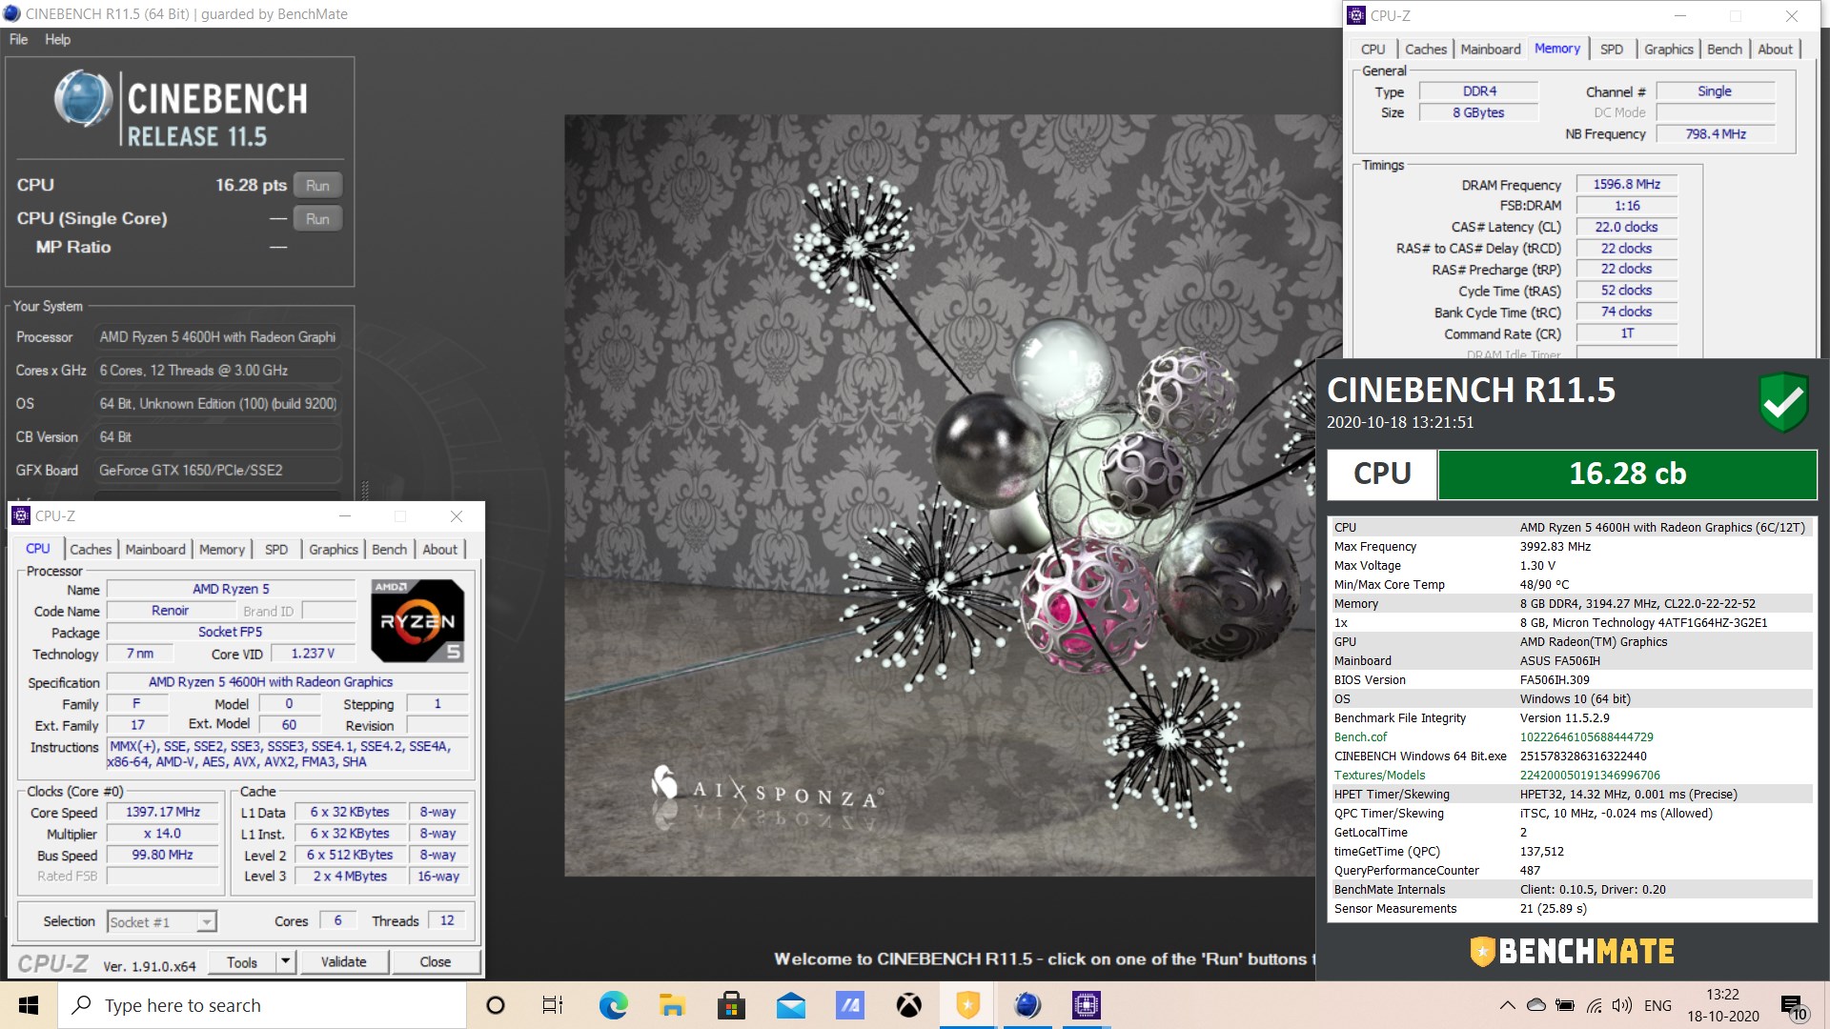The width and height of the screenshot is (1830, 1029).
Task: Select About tab in upper CPU-Z window
Action: [x=1775, y=50]
